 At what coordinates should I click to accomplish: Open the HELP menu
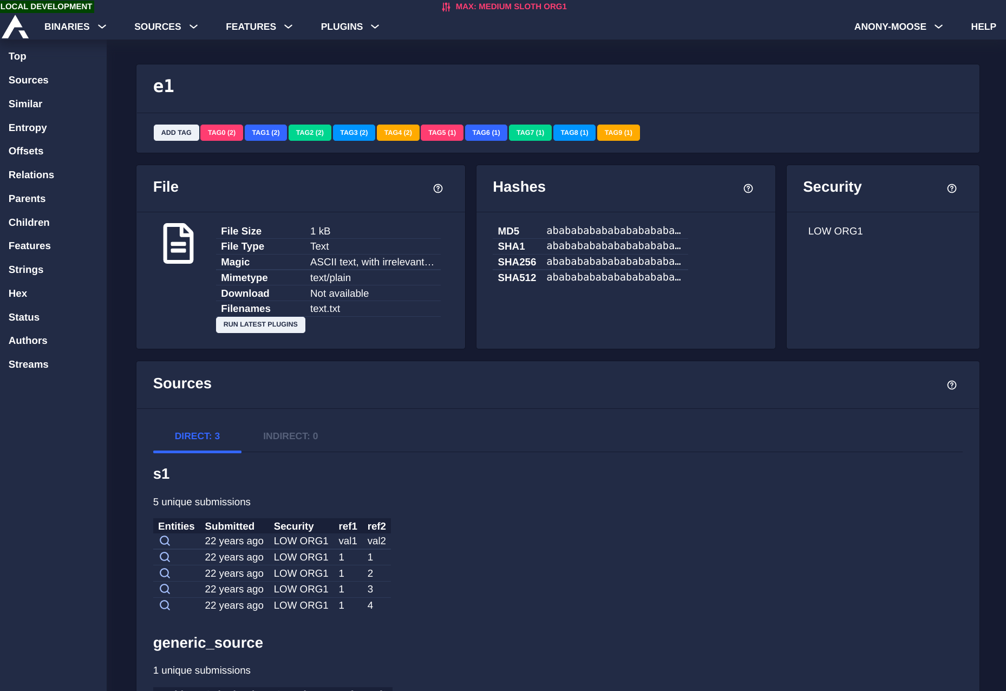pyautogui.click(x=983, y=26)
